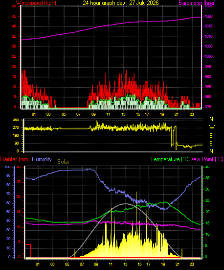Click the "24 hour graph day : 27 July 2026" title
Viewport: 224px width, 270px height.
coord(121,3)
